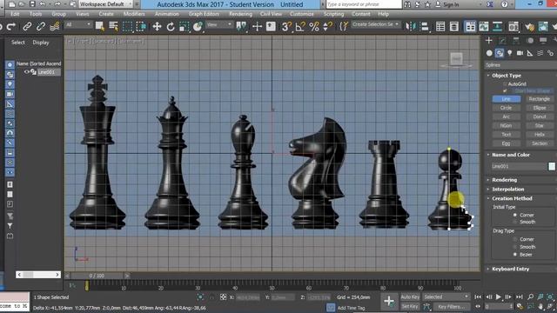This screenshot has width=557, height=313.
Task: Toggle the Auto Key button
Action: [410, 297]
